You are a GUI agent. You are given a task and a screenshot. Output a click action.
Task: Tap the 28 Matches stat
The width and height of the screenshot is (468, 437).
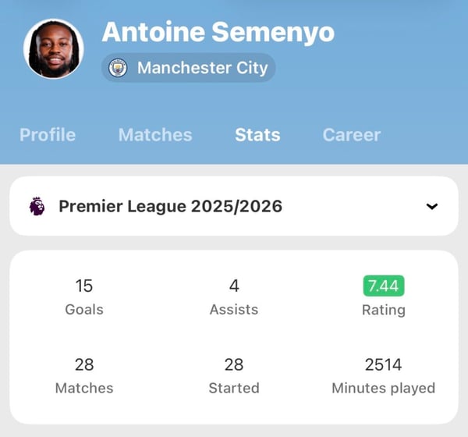pyautogui.click(x=84, y=364)
